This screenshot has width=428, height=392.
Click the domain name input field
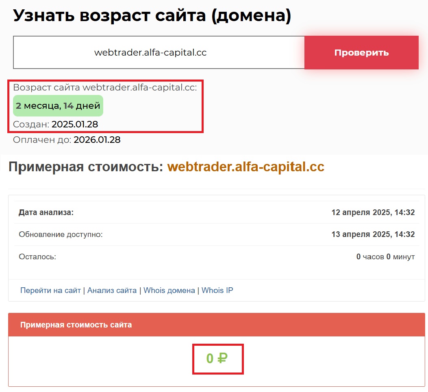(159, 53)
